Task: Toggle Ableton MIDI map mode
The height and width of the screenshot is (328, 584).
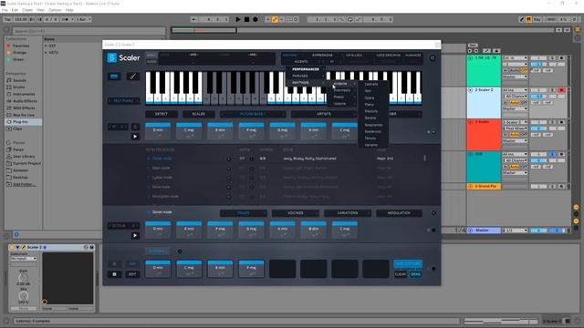Action: (x=551, y=19)
